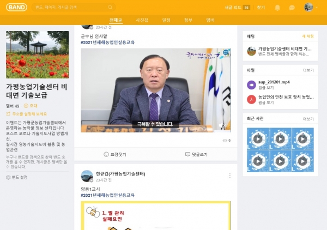327x230 pixels.
Task: Open the profile avatar dropdown in header
Action: point(310,8)
